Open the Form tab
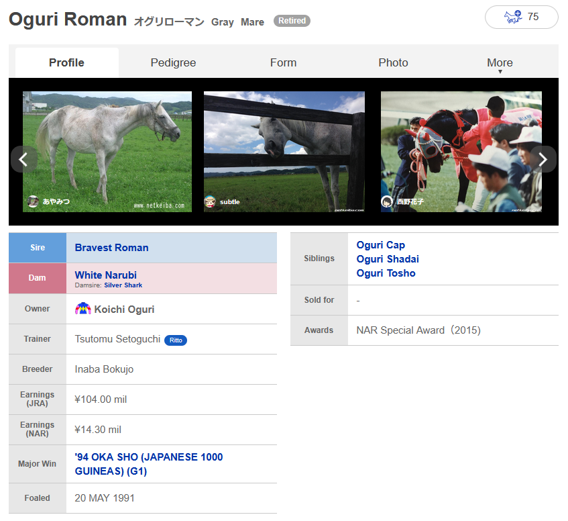Viewport: 568px width, 521px height. (x=283, y=63)
